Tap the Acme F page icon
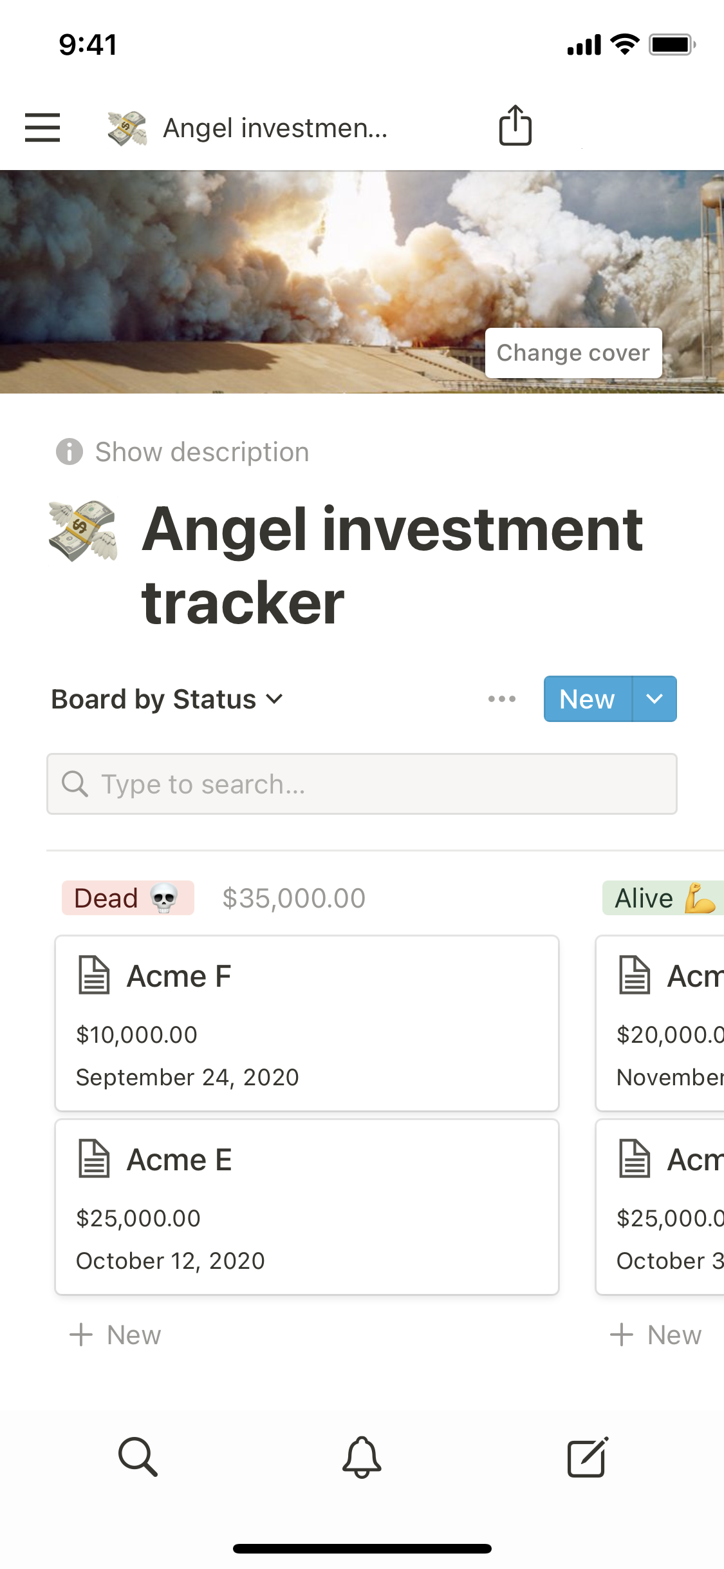Screen dimensions: 724x1569 pos(94,975)
